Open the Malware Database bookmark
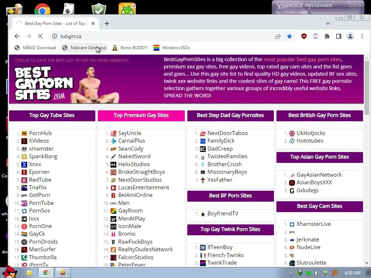371x278 pixels. pos(84,48)
